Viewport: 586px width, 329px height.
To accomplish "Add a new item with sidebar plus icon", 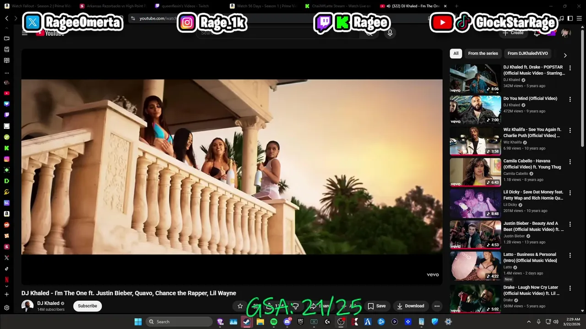I will point(6,294).
